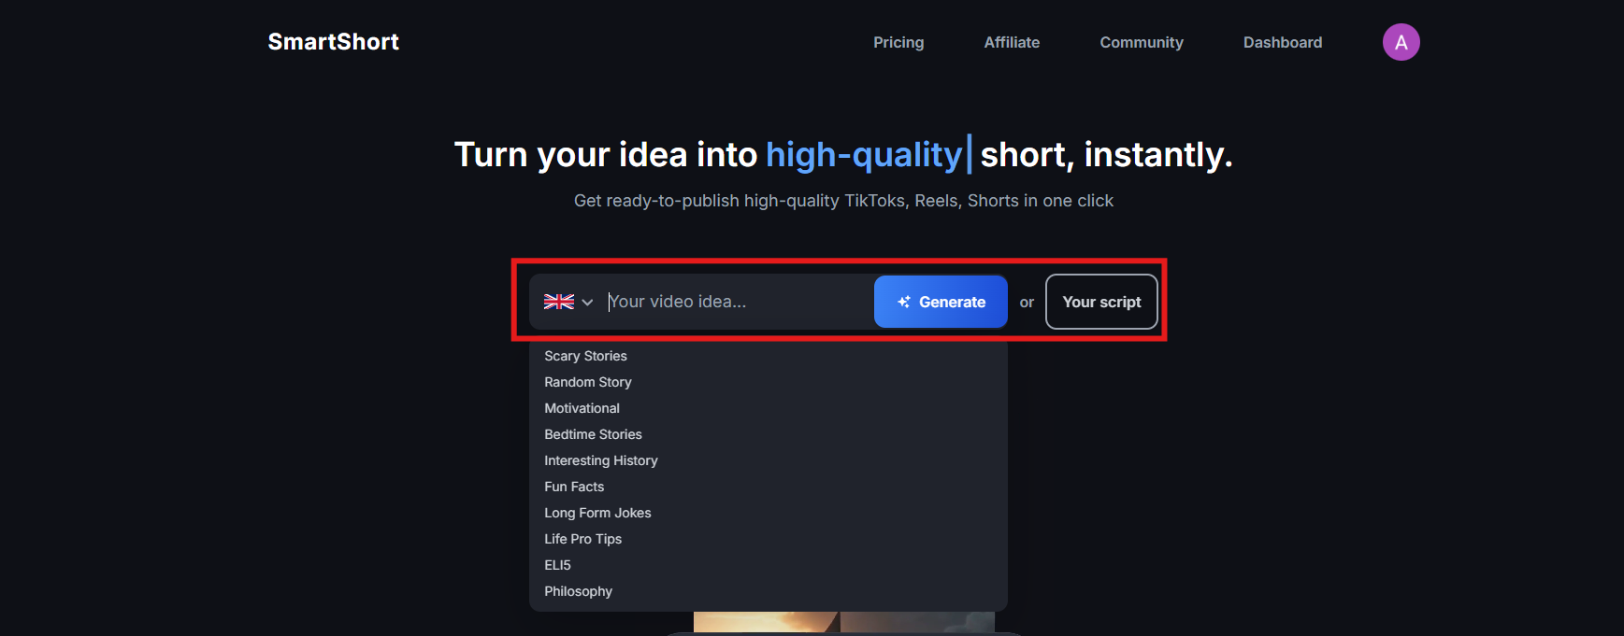Click the purple user avatar icon
Image resolution: width=1624 pixels, height=636 pixels.
[1401, 42]
